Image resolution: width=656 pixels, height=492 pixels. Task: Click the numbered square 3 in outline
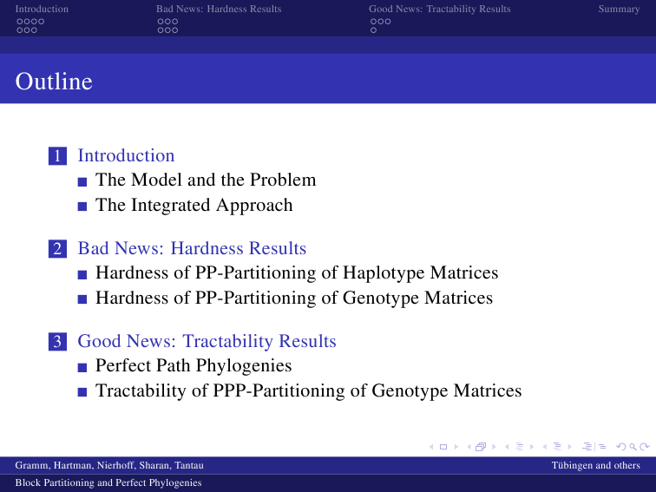(x=58, y=341)
